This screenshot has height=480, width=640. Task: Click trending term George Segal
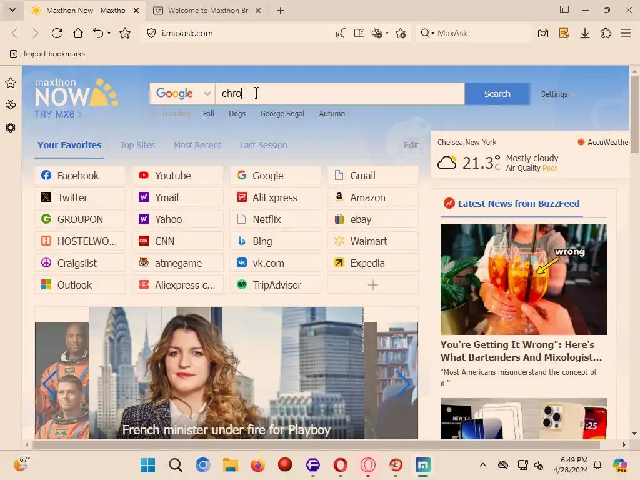point(282,114)
